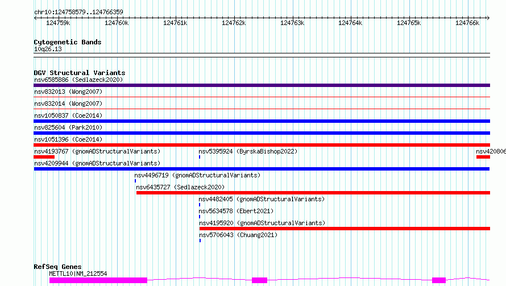Open the nsv832013 (Wong2007) variant label
The height and width of the screenshot is (286, 506).
[68, 92]
